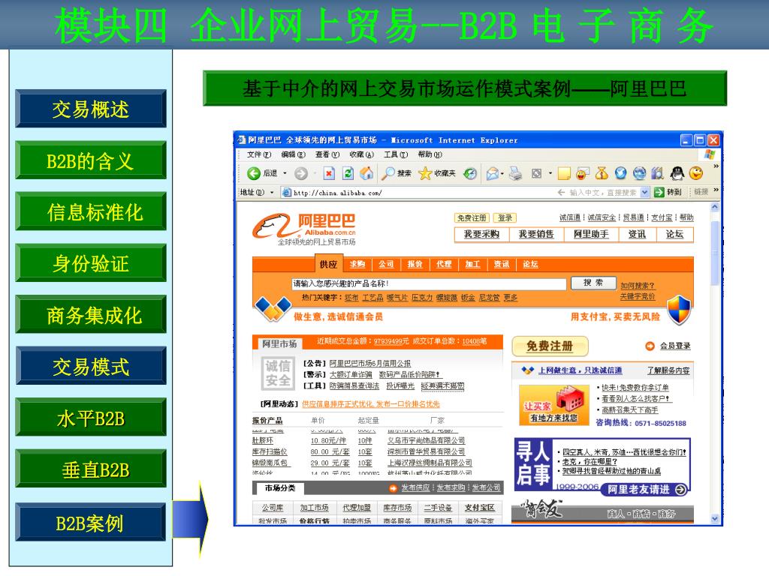
Task: Select the 报价 search tab
Action: (415, 265)
